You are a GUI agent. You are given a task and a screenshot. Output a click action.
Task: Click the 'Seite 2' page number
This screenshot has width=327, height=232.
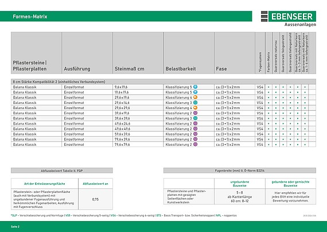point(15,227)
